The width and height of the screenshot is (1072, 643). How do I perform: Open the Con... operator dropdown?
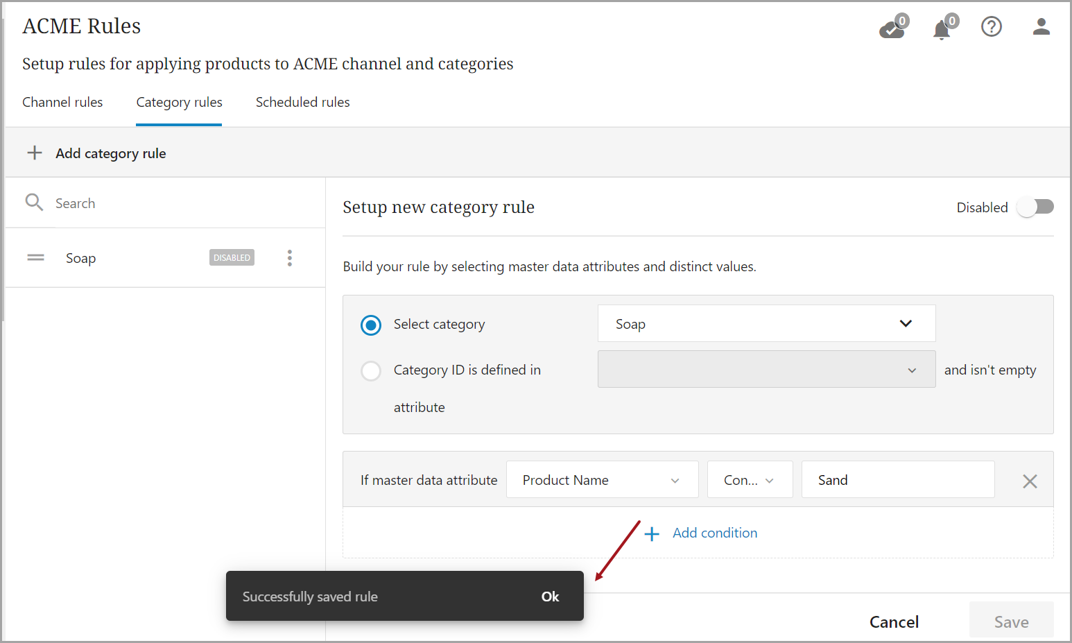pyautogui.click(x=750, y=480)
